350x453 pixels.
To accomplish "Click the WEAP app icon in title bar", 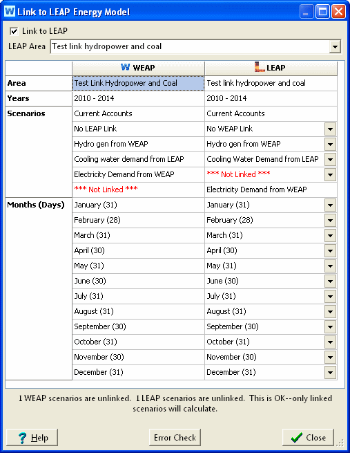I will (x=10, y=12).
